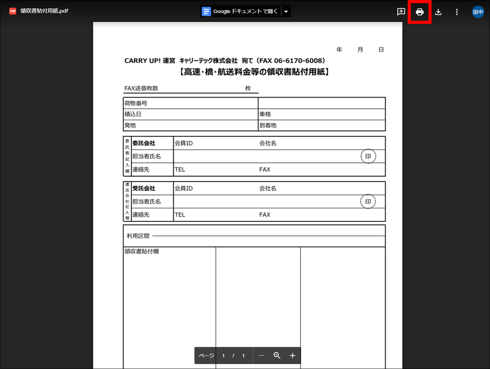The width and height of the screenshot is (490, 369).
Task: Click the 領収書貼付欄 label
Action: coord(142,252)
